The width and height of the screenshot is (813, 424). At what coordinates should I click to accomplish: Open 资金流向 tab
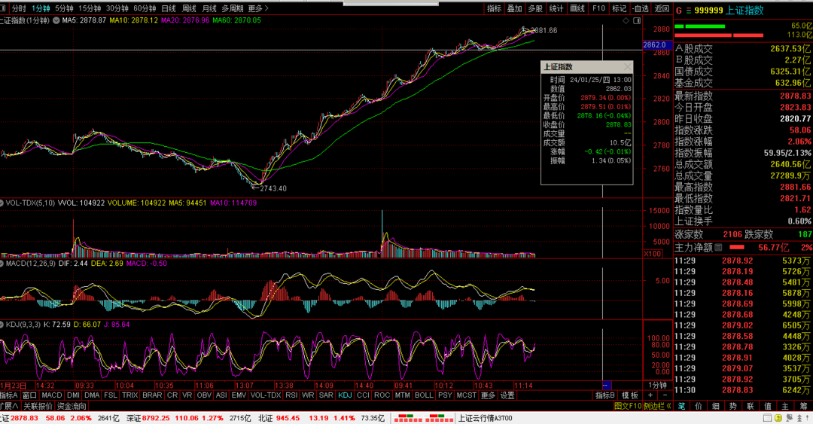pyautogui.click(x=72, y=407)
